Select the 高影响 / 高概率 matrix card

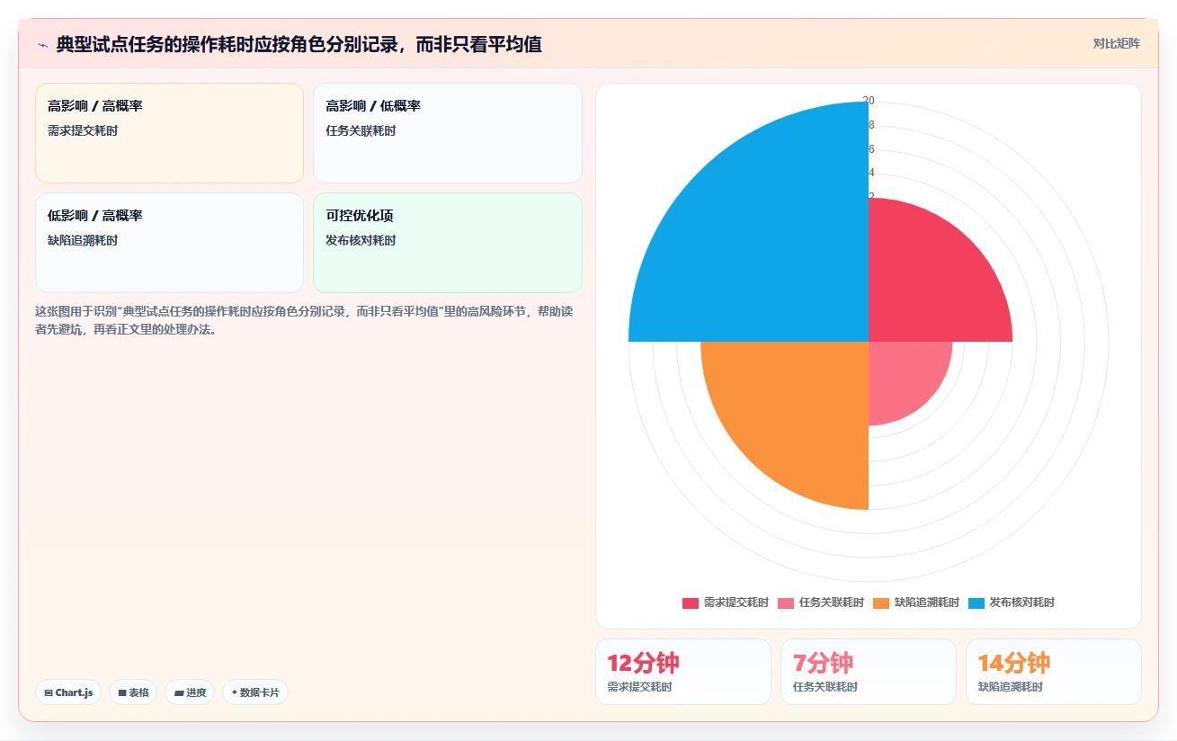click(170, 133)
